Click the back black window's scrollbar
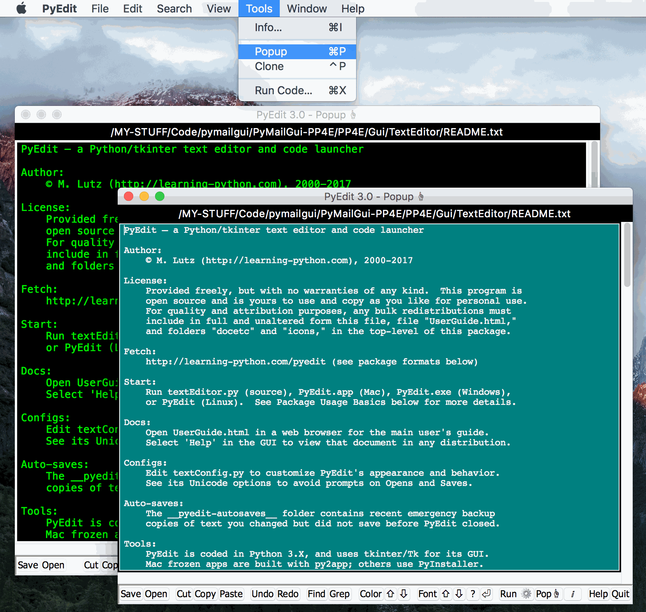Screen dimensions: 646x612 (x=594, y=164)
